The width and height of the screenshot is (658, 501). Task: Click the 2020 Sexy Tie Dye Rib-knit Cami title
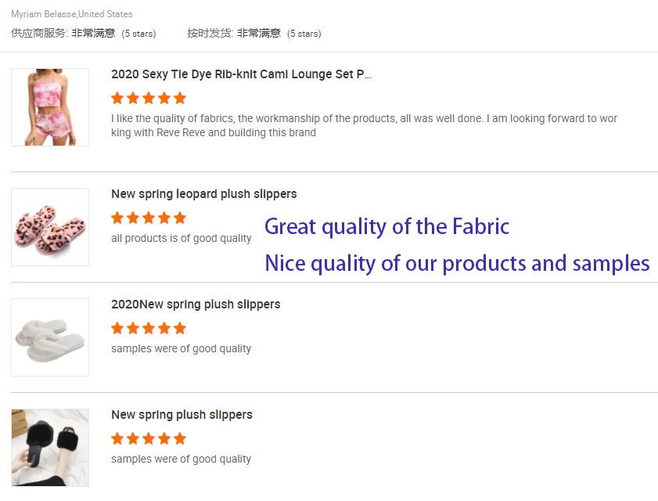(241, 74)
